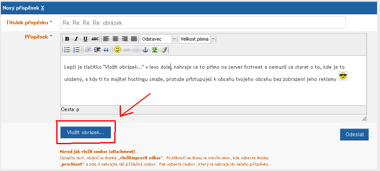Click the cleanup formatting brush icon

click(x=164, y=49)
